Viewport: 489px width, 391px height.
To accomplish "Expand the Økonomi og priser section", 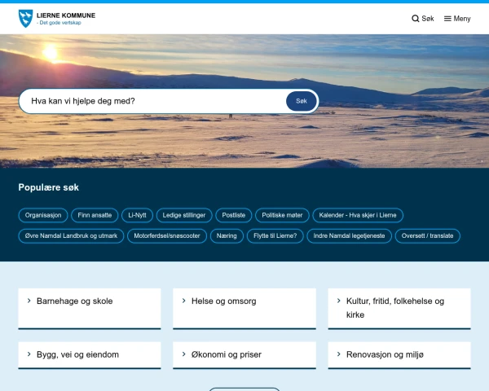I will point(244,355).
